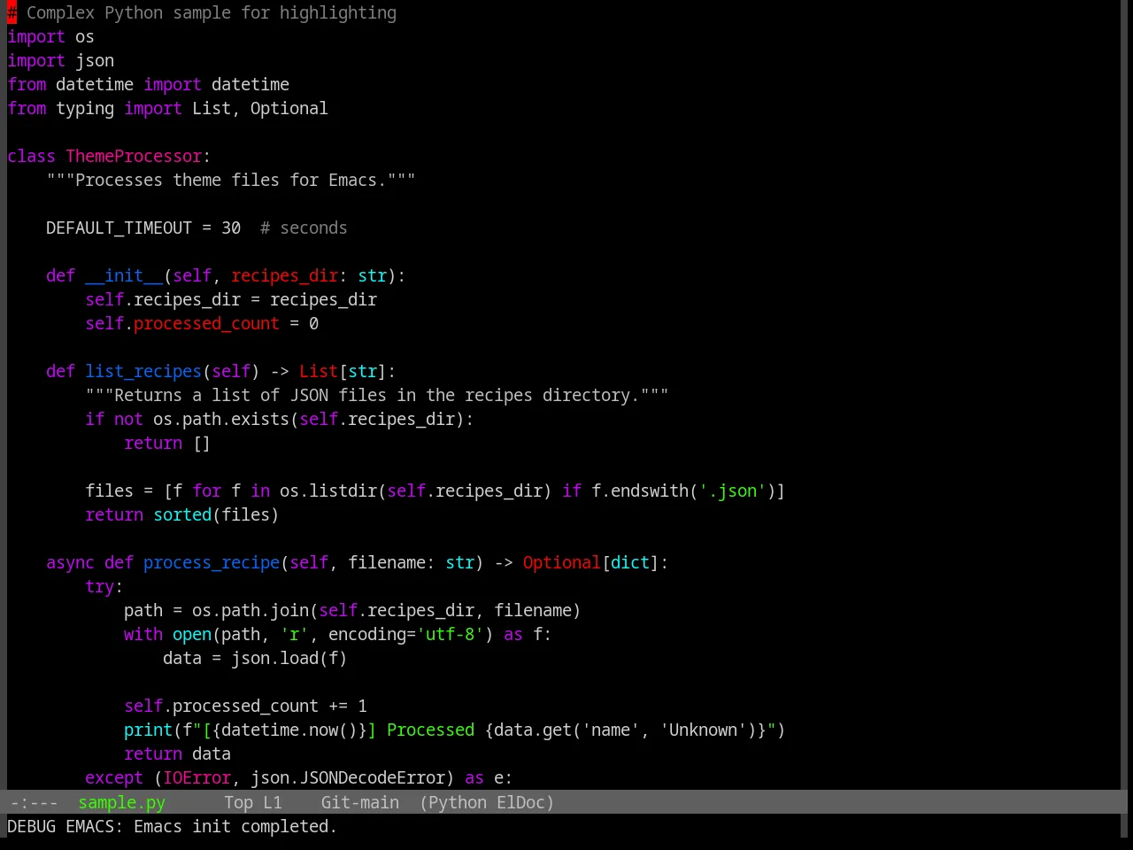The image size is (1133, 850).
Task: Click the ElDoc minor mode indicator
Action: (520, 802)
